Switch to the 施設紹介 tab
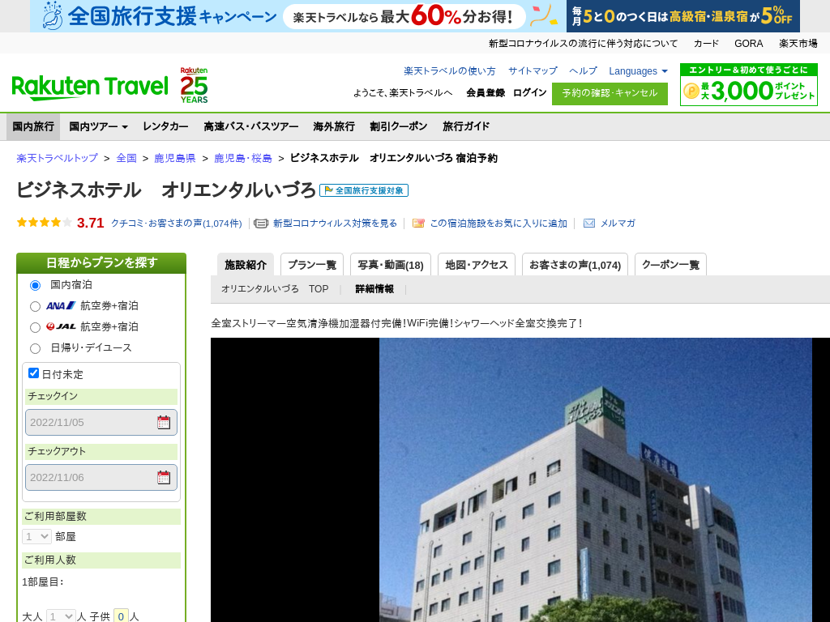Screen dimensions: 830x622 tap(246, 265)
